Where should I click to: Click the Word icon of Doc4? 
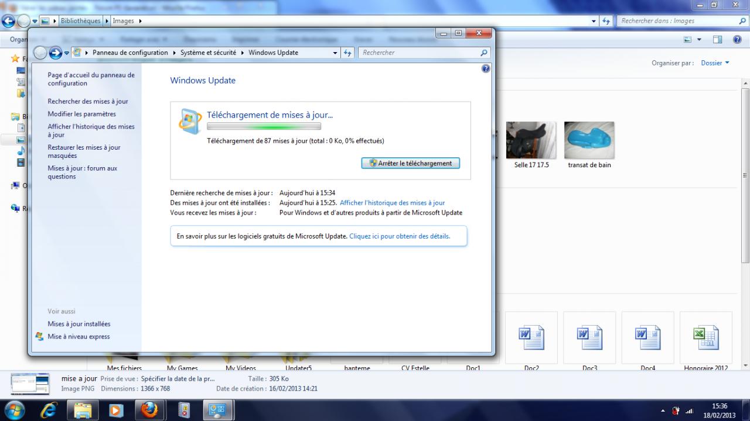click(648, 337)
